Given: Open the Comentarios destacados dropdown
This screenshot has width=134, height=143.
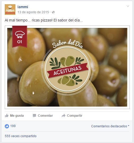Looking at the screenshot, I should [110, 126].
